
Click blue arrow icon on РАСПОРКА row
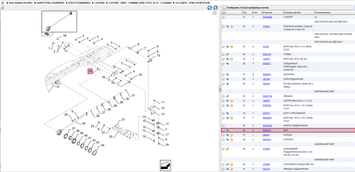point(227,75)
